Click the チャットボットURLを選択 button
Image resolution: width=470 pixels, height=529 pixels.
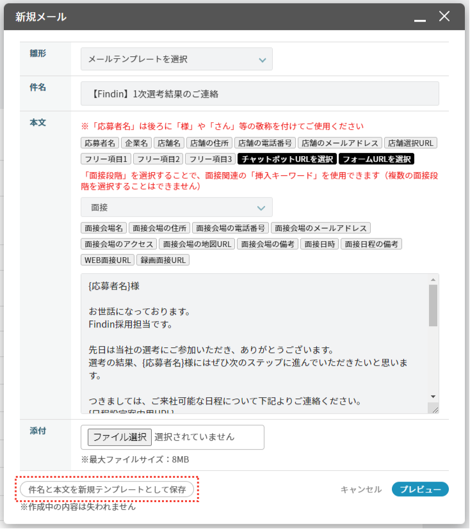pos(286,159)
